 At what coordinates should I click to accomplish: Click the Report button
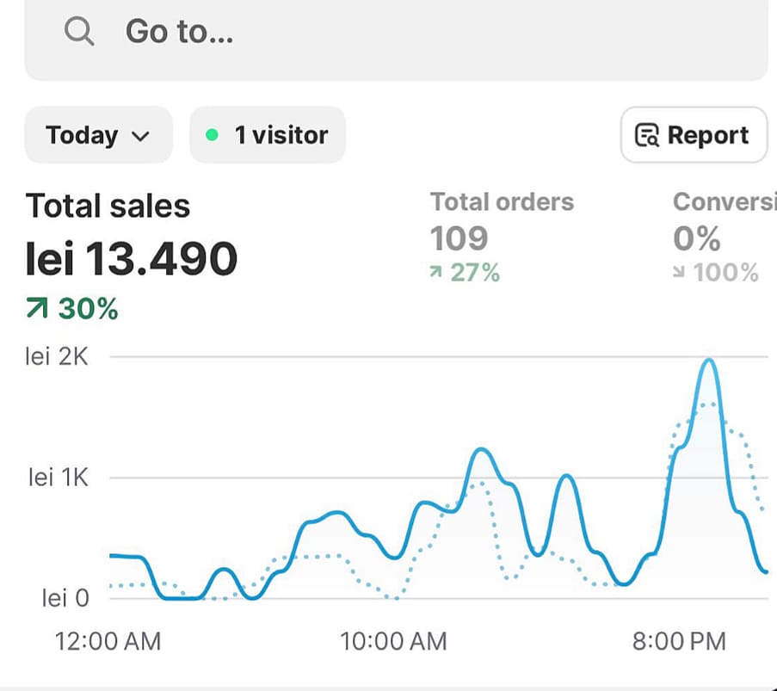coord(694,135)
